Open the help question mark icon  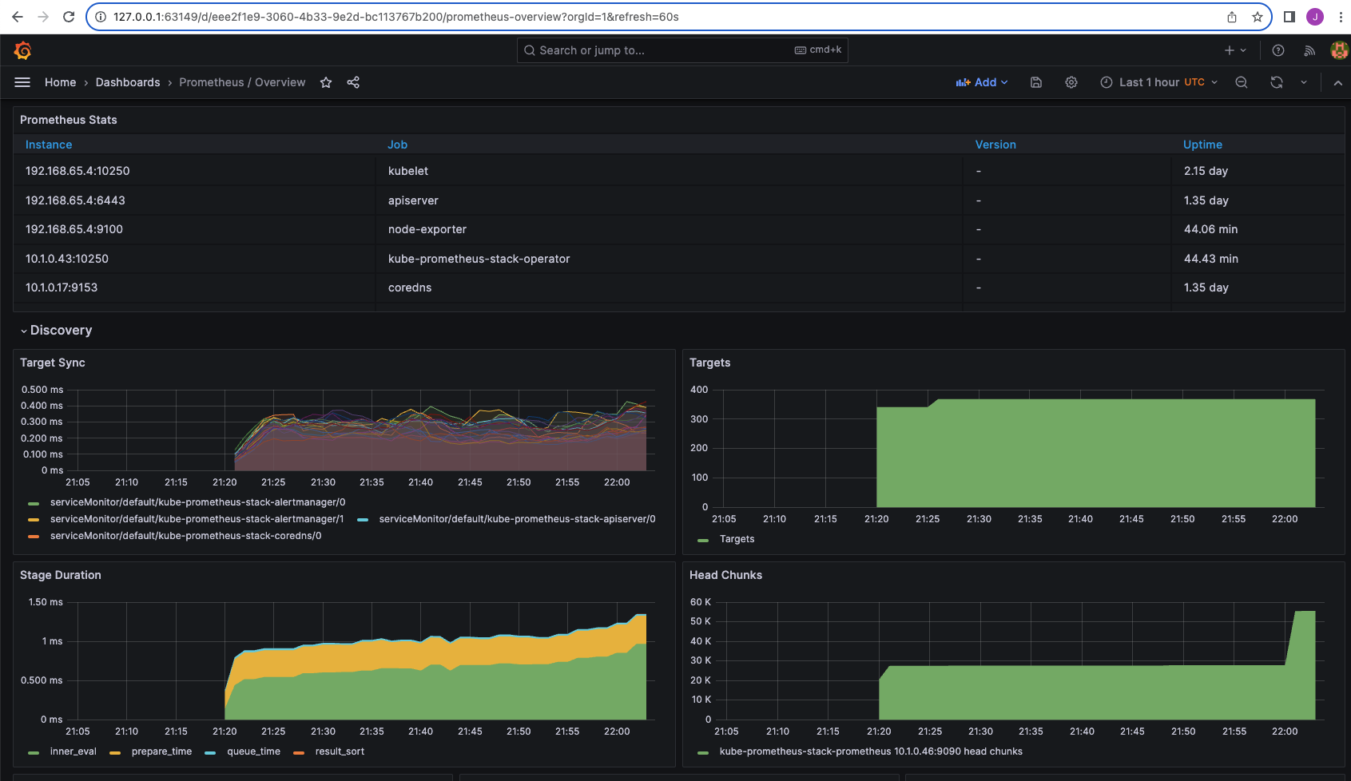point(1278,50)
